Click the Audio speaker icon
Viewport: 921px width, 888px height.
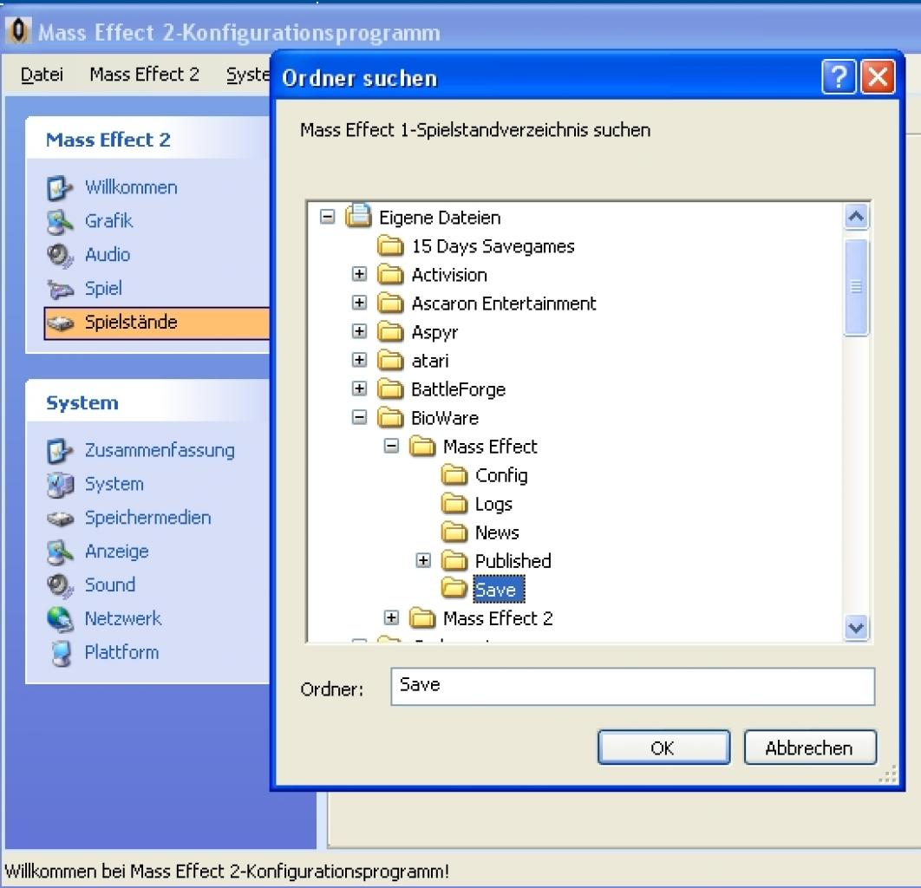point(60,256)
